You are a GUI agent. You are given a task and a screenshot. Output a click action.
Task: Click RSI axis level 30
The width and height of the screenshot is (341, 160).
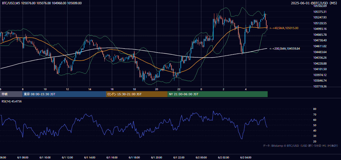315,136
